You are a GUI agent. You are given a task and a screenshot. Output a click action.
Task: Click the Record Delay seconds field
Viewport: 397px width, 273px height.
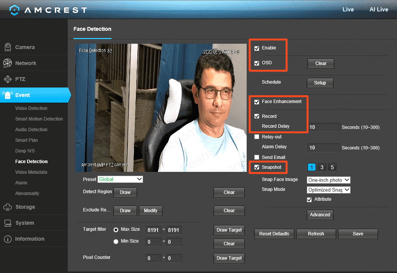324,127
